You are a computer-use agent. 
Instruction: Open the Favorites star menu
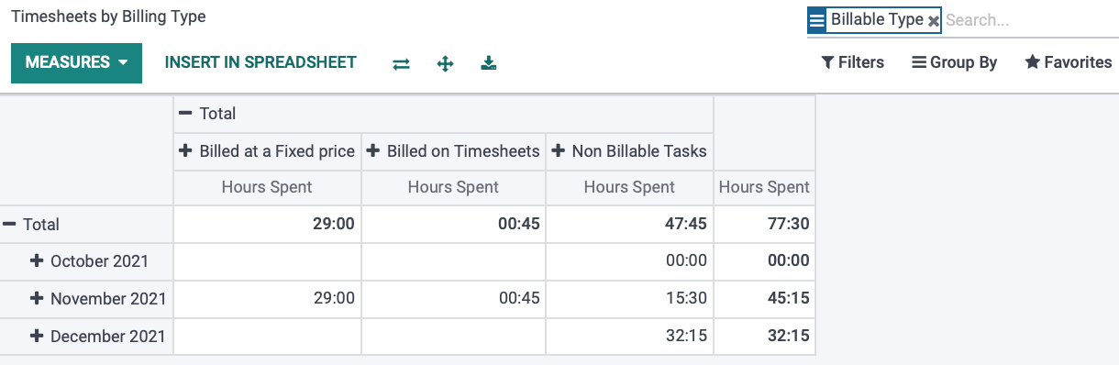[1069, 62]
